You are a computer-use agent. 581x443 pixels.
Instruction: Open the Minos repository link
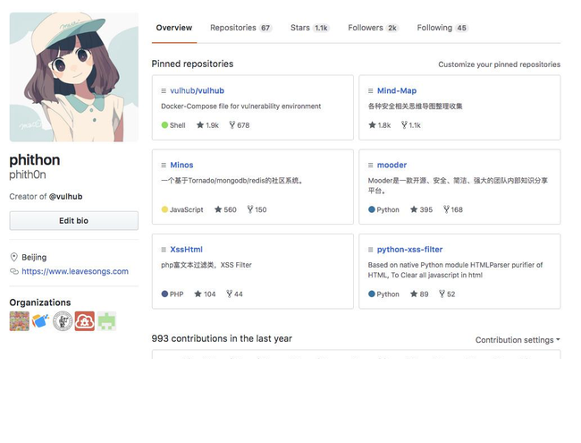click(x=181, y=165)
